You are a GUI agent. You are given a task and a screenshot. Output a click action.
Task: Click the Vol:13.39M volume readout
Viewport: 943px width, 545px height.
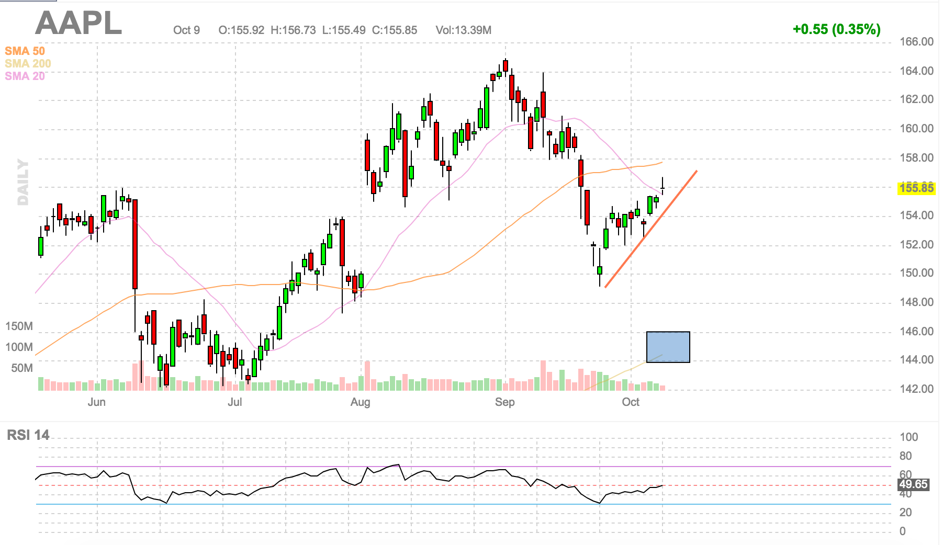click(463, 30)
